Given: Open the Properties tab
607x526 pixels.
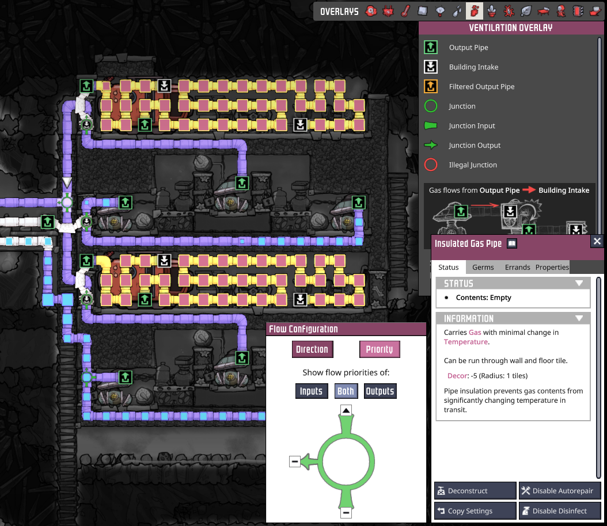Looking at the screenshot, I should [552, 267].
